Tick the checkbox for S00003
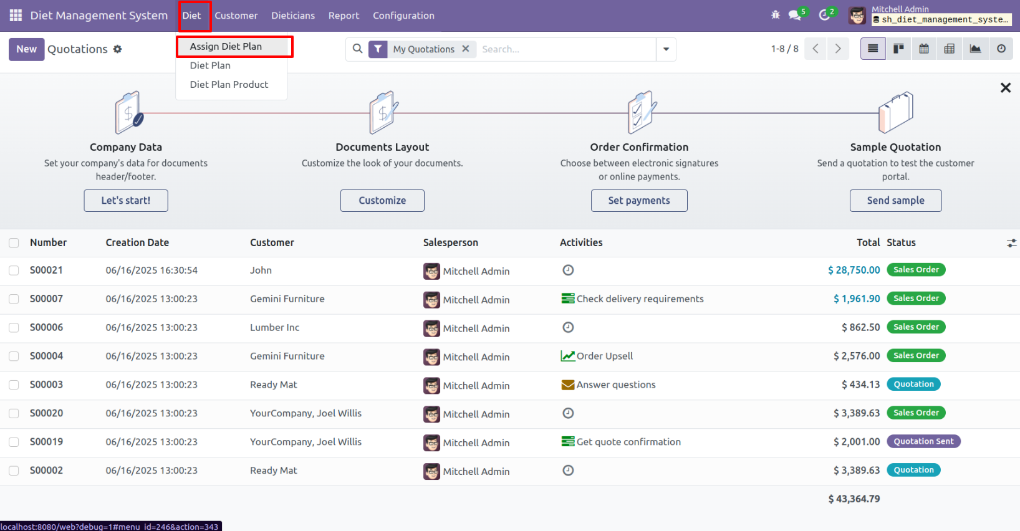 (14, 385)
